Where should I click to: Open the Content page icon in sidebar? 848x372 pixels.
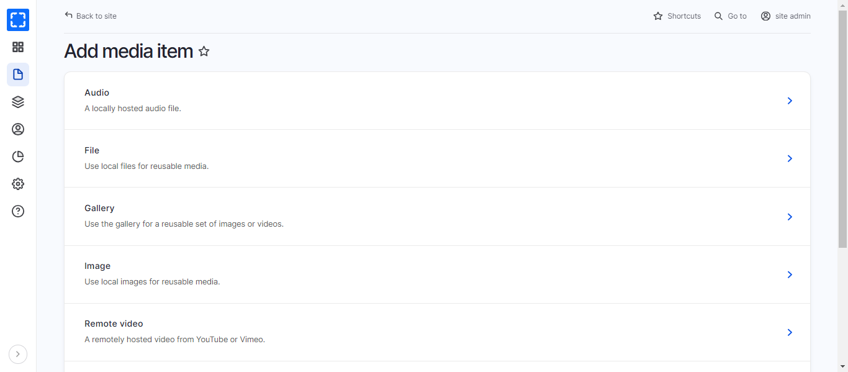click(x=18, y=75)
